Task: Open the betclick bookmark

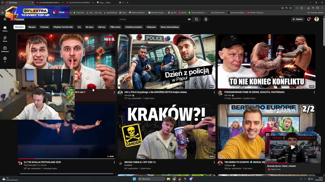Action: click(183, 12)
